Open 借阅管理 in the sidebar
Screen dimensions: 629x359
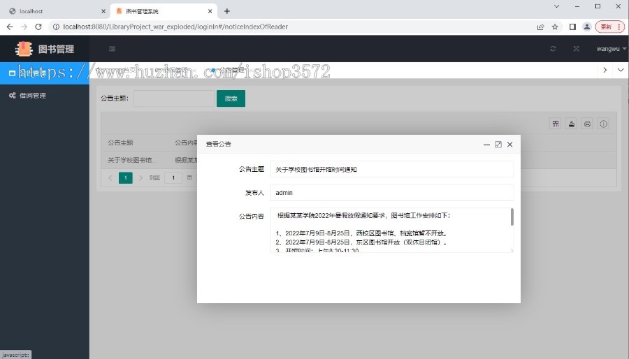(x=45, y=96)
